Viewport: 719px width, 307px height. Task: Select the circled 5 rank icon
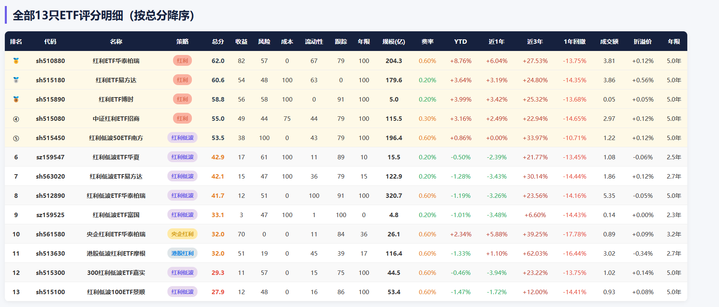point(16,138)
